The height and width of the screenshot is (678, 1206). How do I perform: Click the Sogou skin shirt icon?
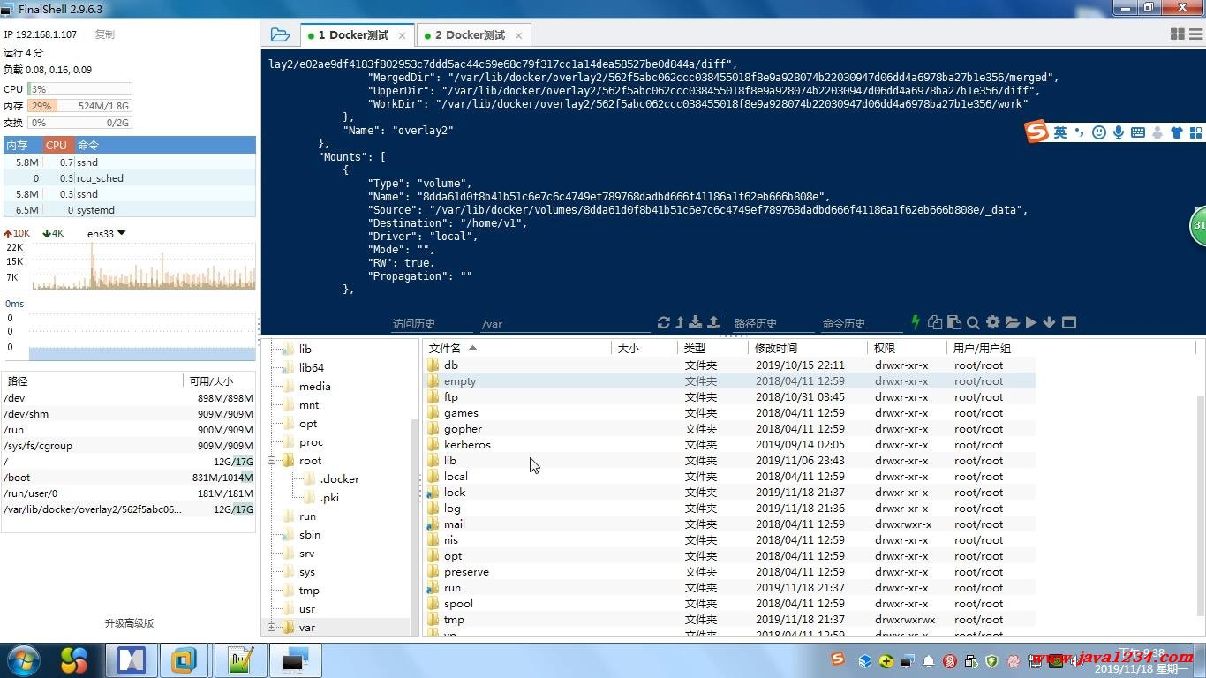point(1177,132)
